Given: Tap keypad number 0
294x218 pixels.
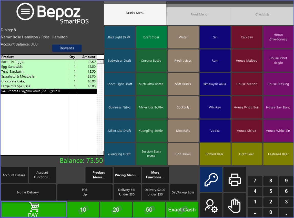Looking at the screenshot, I should pos(271,212).
